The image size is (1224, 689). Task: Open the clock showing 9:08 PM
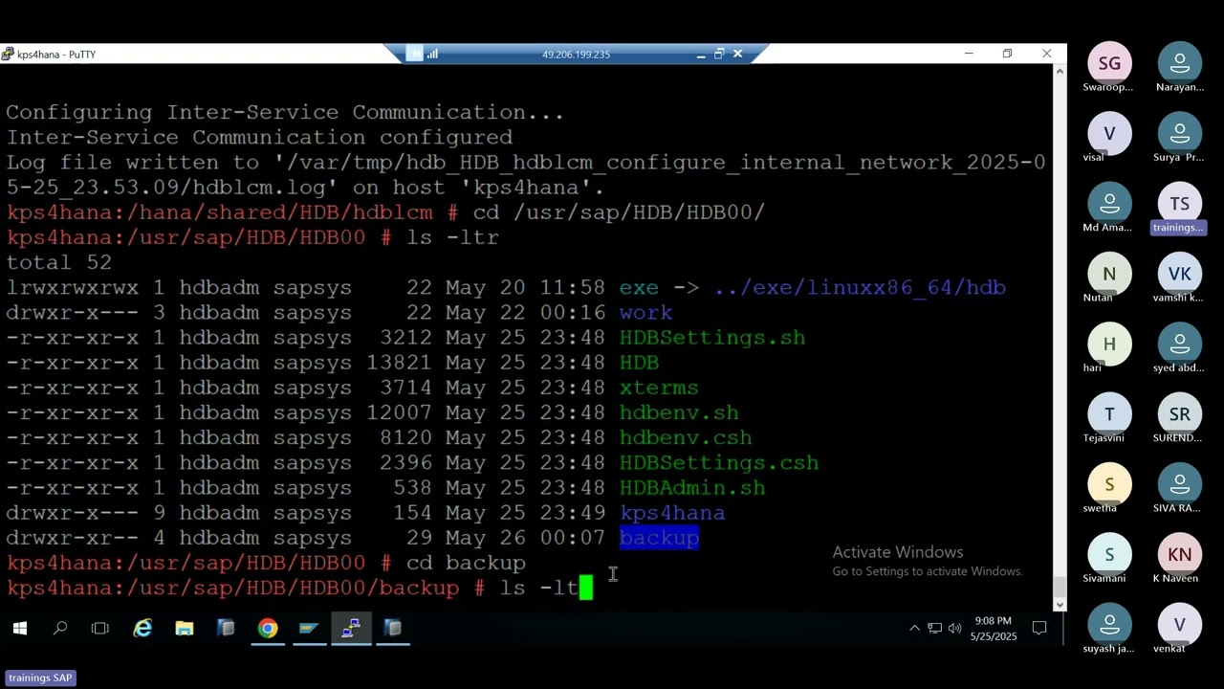click(x=994, y=629)
